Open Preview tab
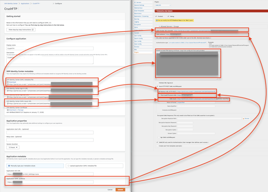Viewport: 268px width, 192px height. [x=143, y=47]
